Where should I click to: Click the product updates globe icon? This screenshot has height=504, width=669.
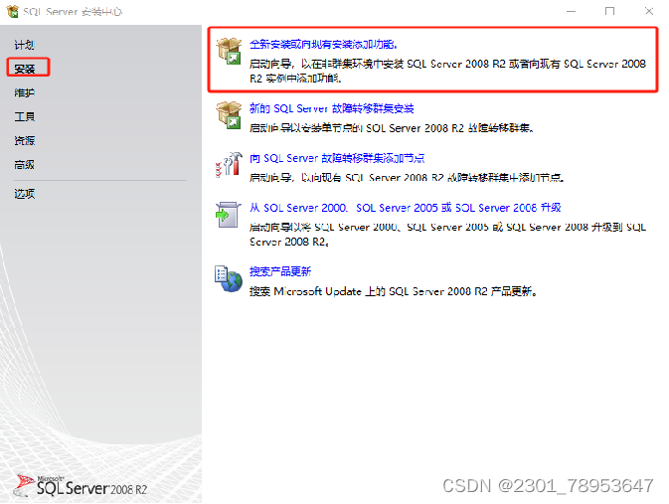pos(229,278)
